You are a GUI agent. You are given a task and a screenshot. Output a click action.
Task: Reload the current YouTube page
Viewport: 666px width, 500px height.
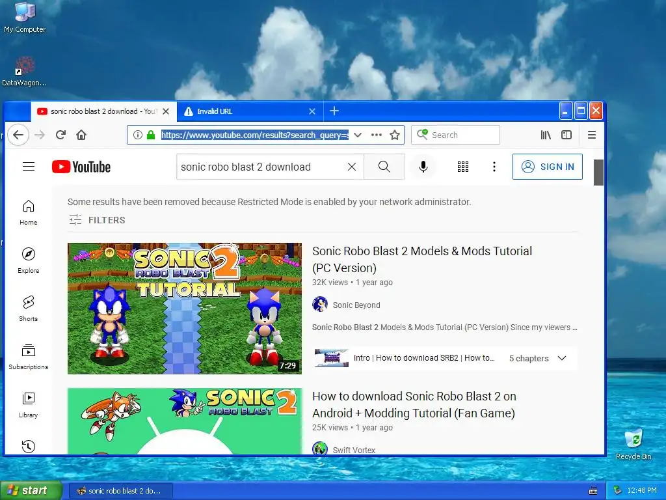point(60,135)
